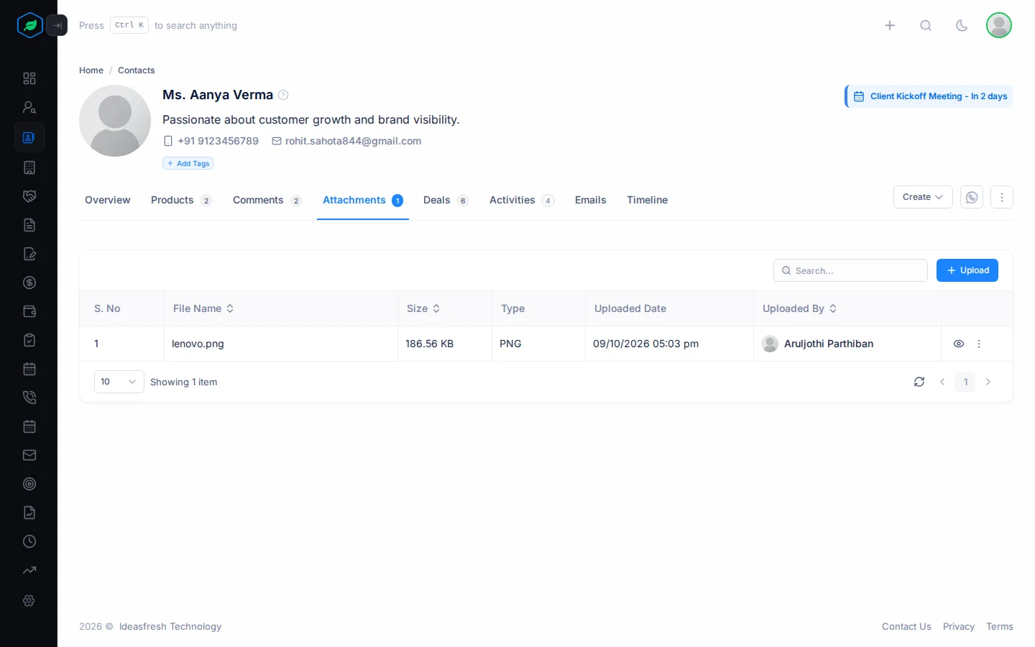Open the phone calls sidebar icon

(29, 398)
